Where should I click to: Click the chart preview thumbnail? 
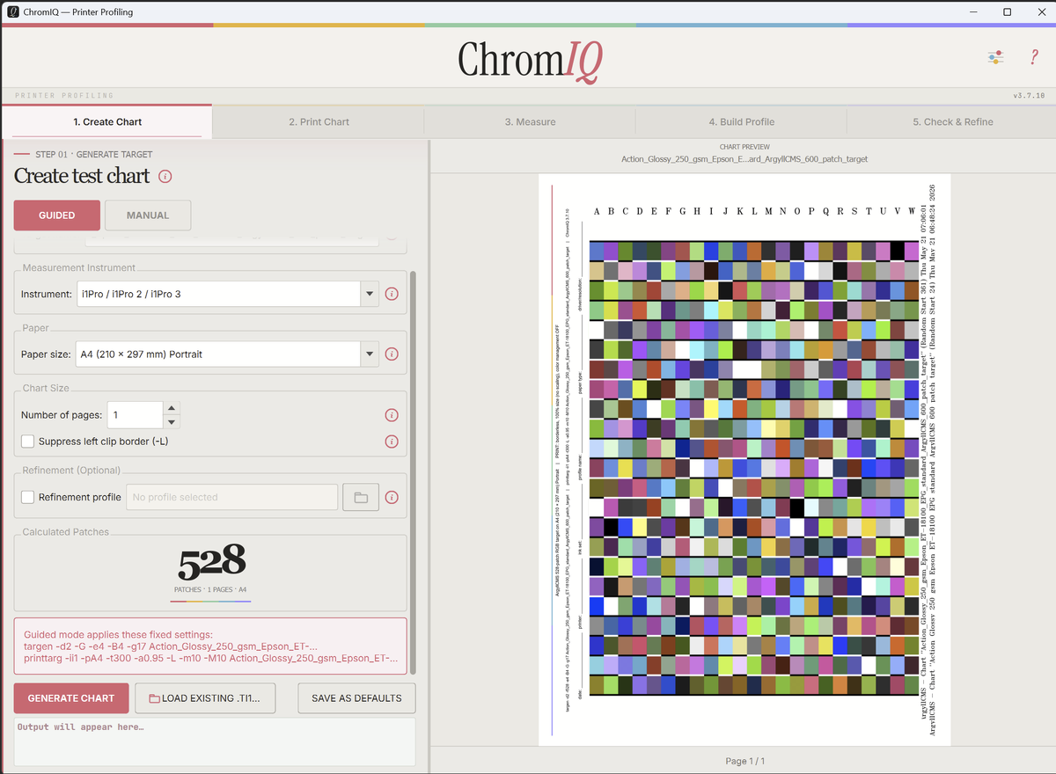(x=744, y=459)
